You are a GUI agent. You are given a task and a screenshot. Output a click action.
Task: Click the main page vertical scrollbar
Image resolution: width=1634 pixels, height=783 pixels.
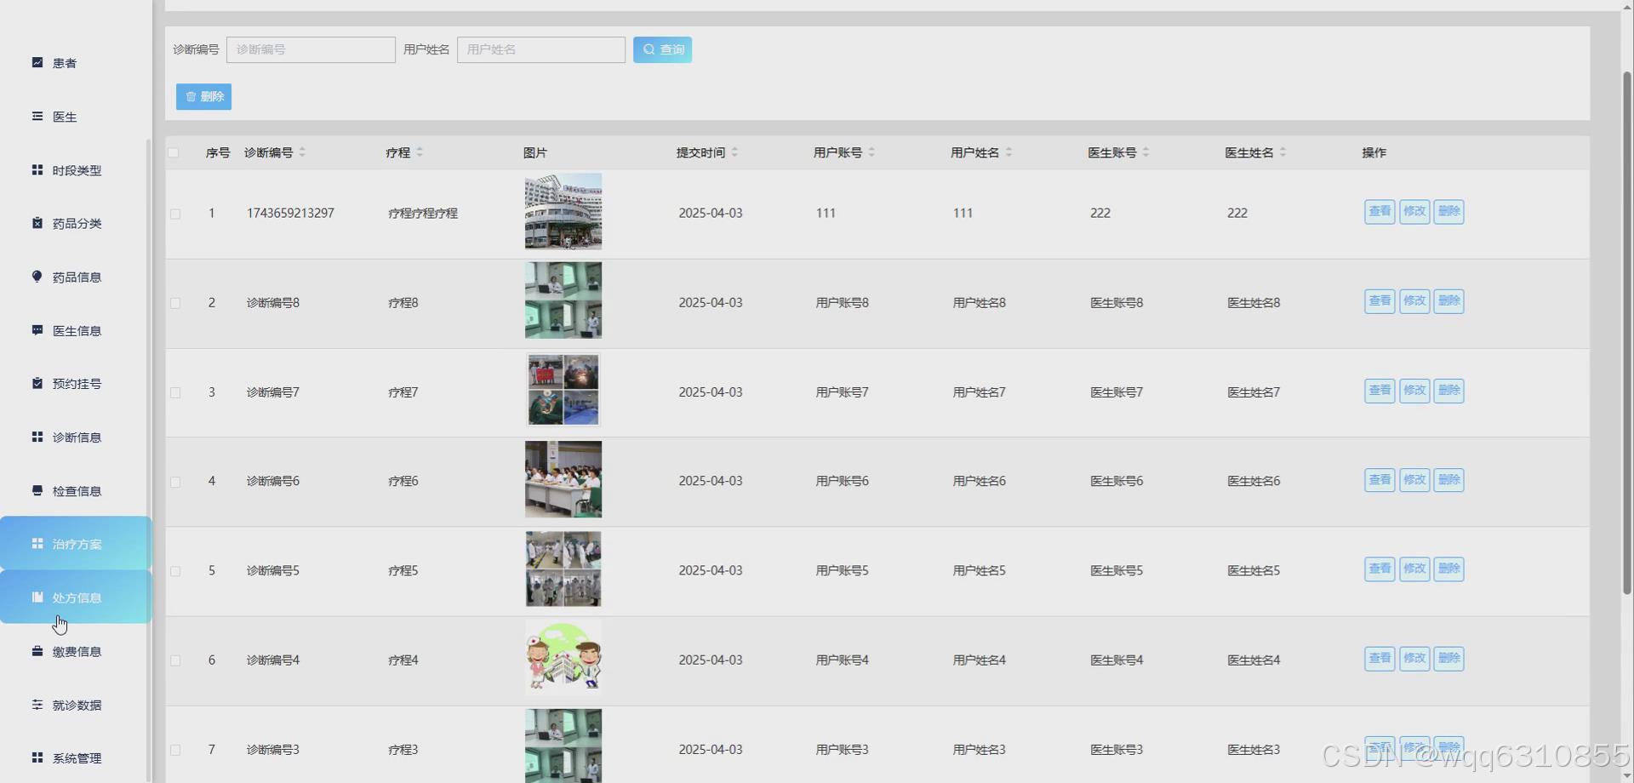[1627, 332]
